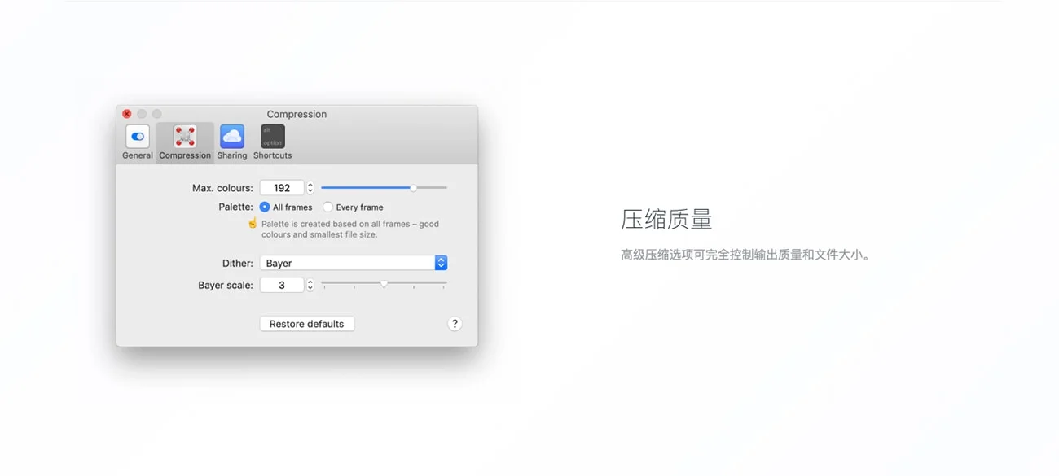Switch to the Sharing tab
The image size is (1059, 476).
click(x=232, y=142)
